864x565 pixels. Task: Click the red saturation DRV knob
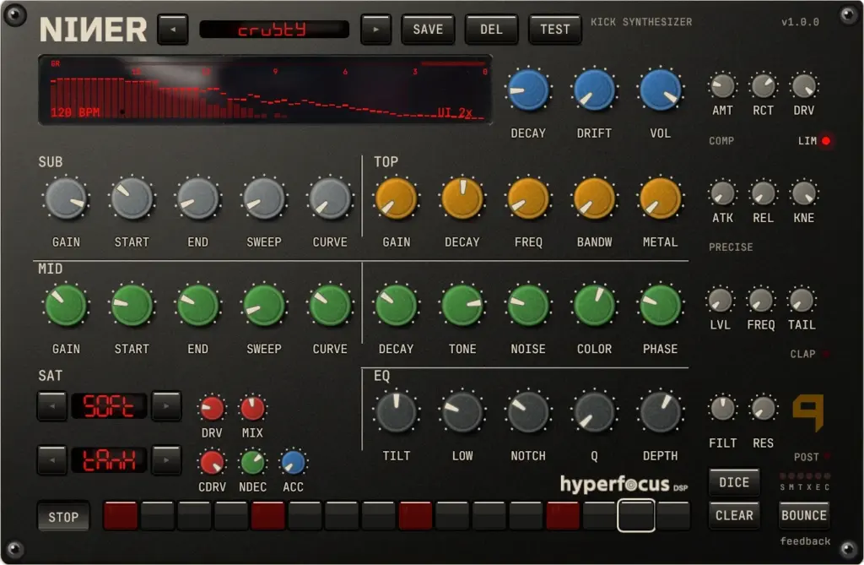click(x=212, y=409)
